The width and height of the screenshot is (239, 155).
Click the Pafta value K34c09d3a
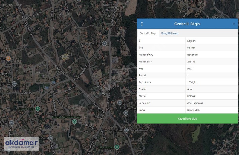point(193,110)
